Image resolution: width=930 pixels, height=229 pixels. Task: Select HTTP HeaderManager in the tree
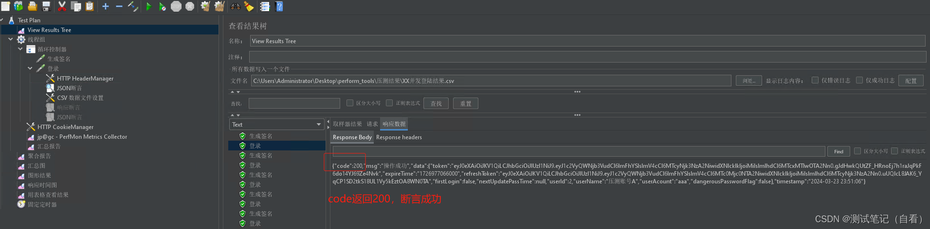point(85,78)
